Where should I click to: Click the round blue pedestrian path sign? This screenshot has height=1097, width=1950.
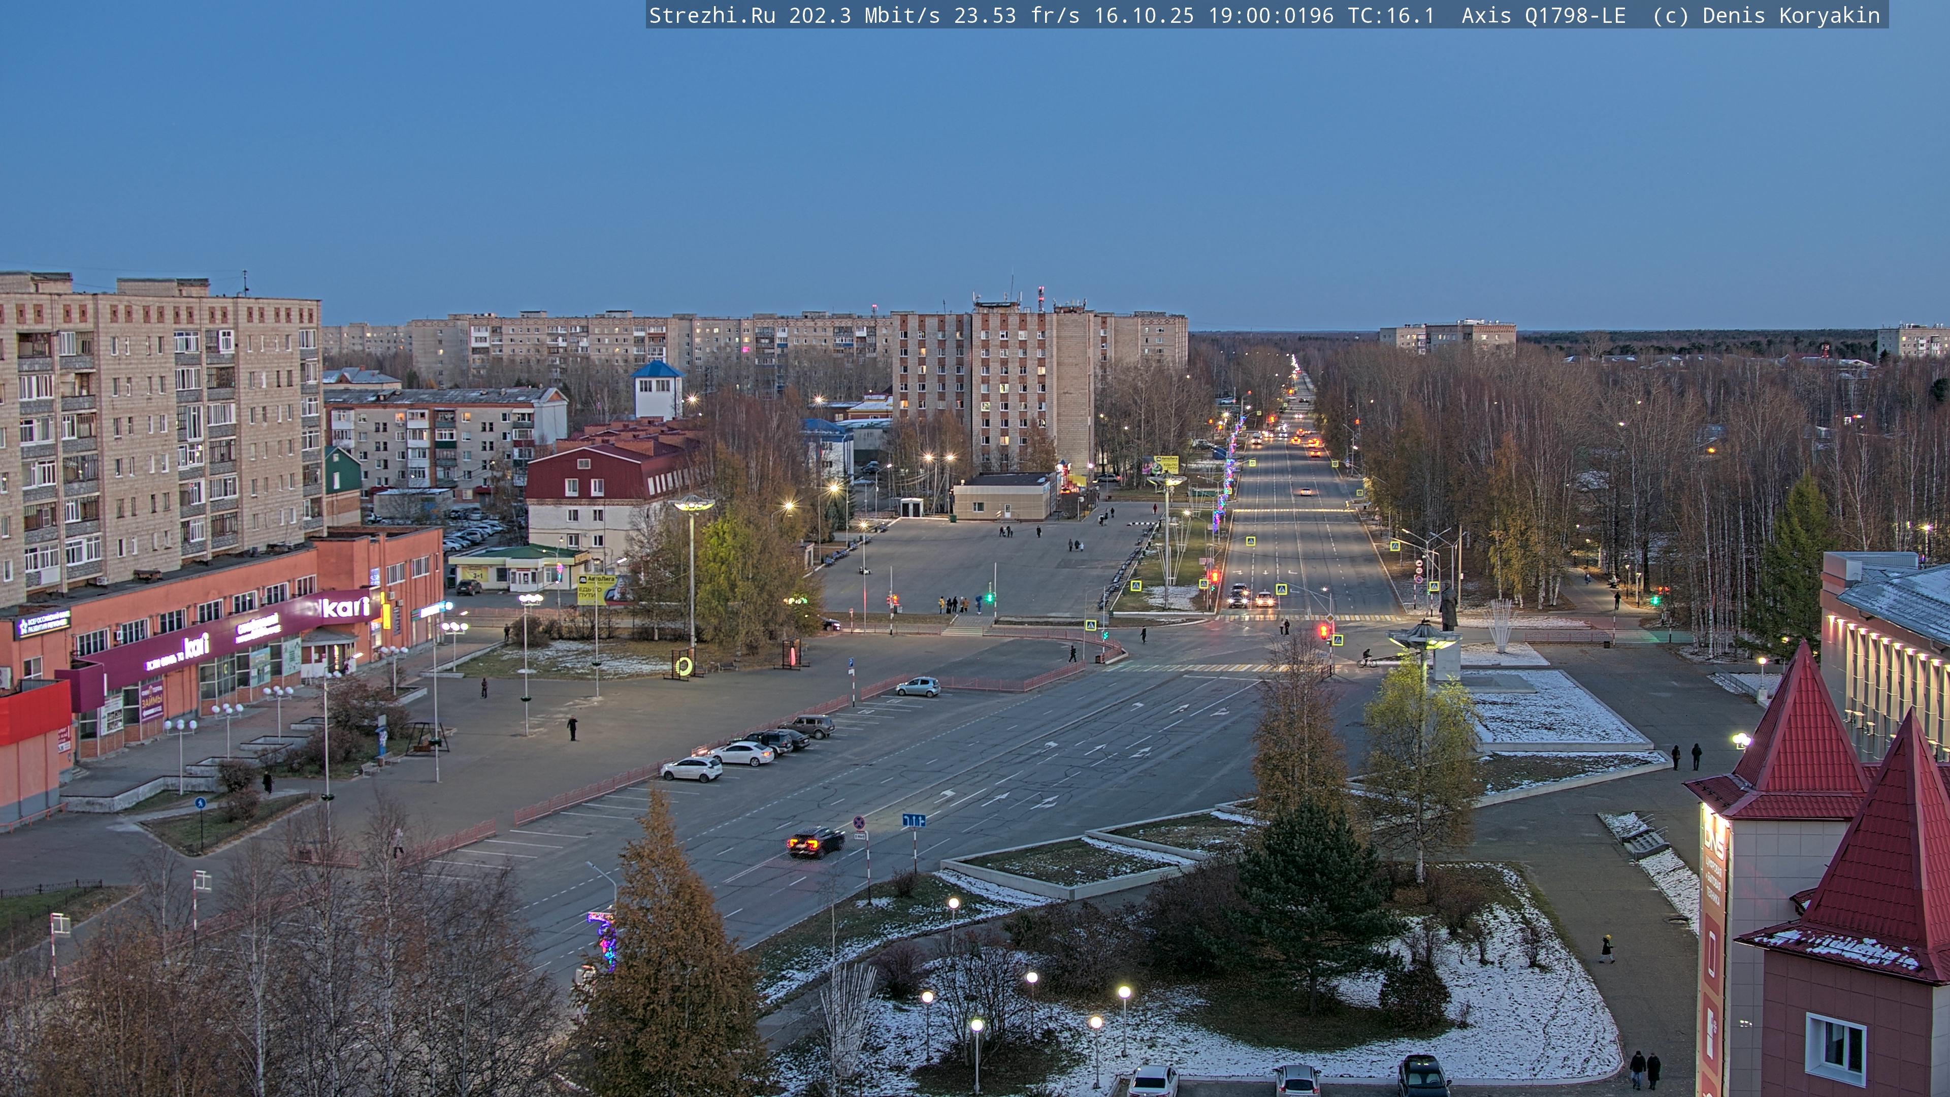[200, 802]
